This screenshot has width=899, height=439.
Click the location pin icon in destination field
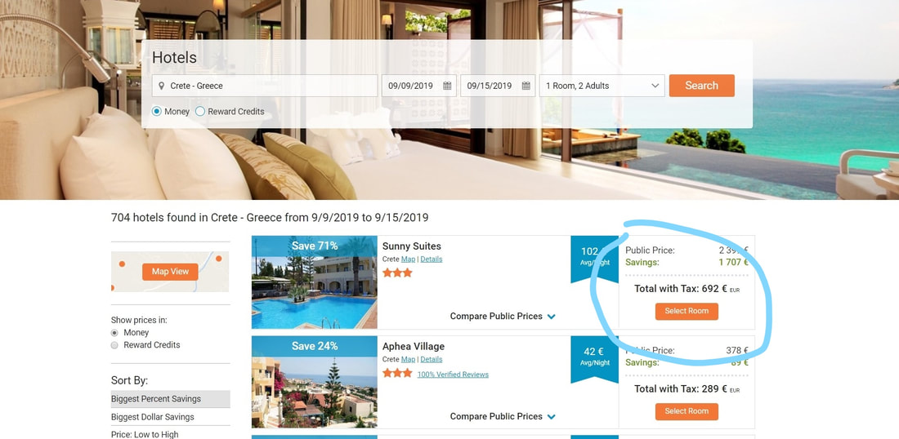[162, 86]
